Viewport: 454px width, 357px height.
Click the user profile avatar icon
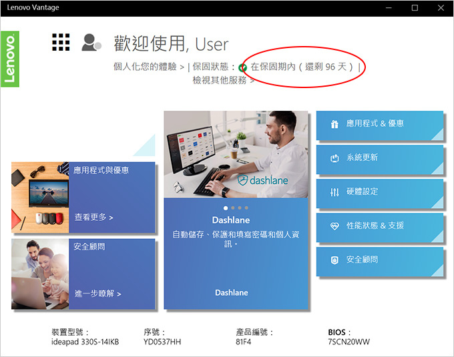click(x=91, y=43)
